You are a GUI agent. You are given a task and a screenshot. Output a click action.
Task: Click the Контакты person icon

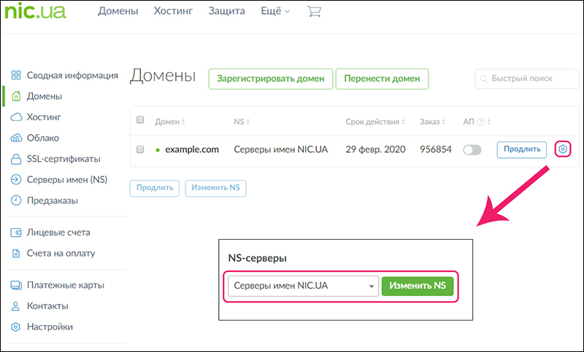[x=16, y=306]
